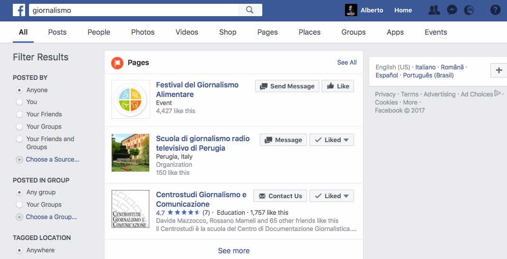Switch to the Places tab
Image resolution: width=507 pixels, height=259 pixels.
point(309,32)
